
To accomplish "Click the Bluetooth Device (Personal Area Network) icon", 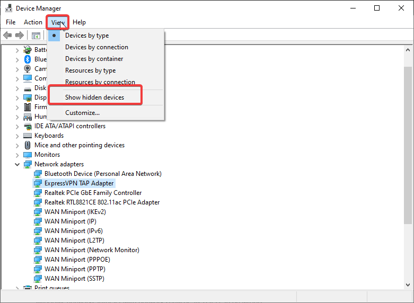I will (x=38, y=174).
